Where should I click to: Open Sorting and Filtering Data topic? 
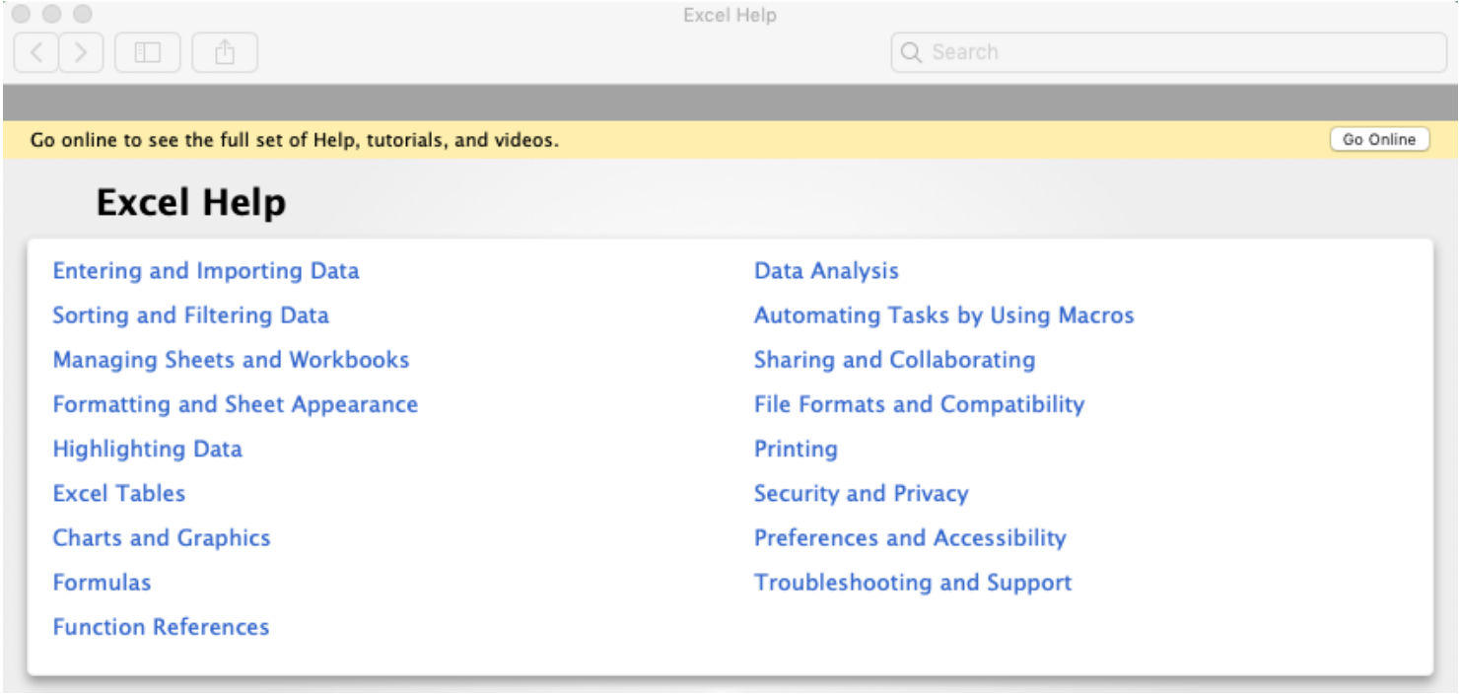click(x=191, y=315)
